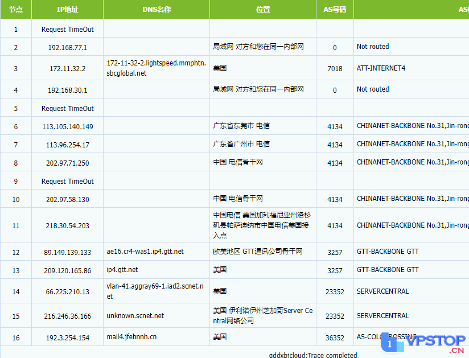The height and width of the screenshot is (358, 469).
Task: Click ATT-INTERNET4 AS name
Action: (381, 68)
